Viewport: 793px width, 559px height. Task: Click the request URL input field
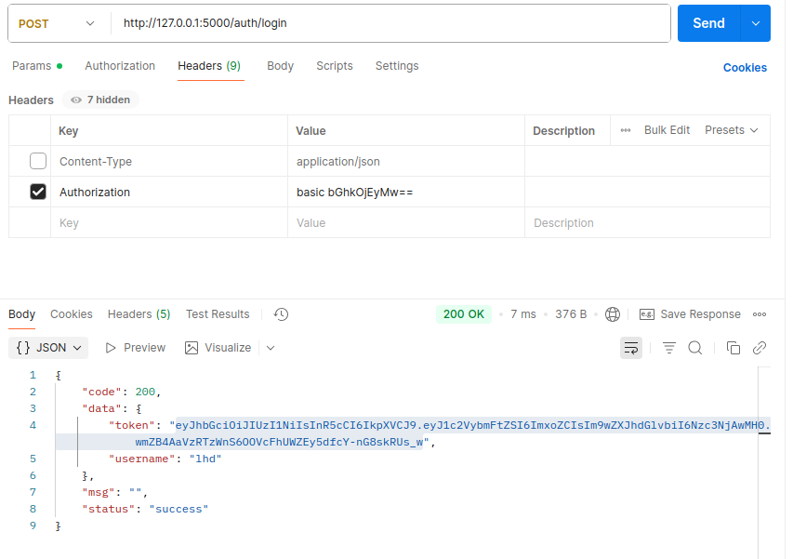tap(392, 23)
